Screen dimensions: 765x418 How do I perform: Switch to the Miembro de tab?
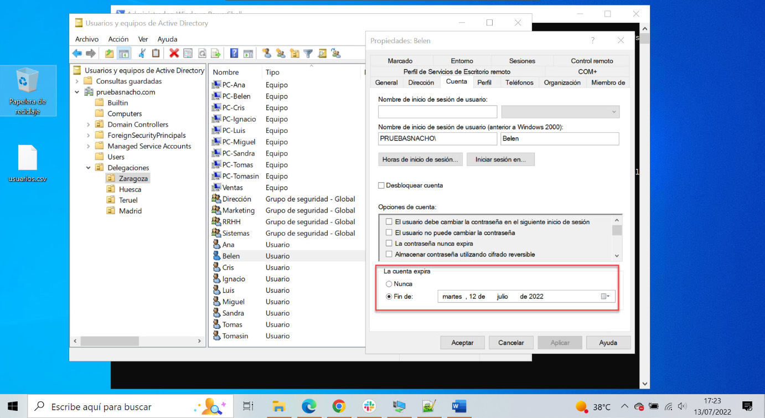coord(608,82)
